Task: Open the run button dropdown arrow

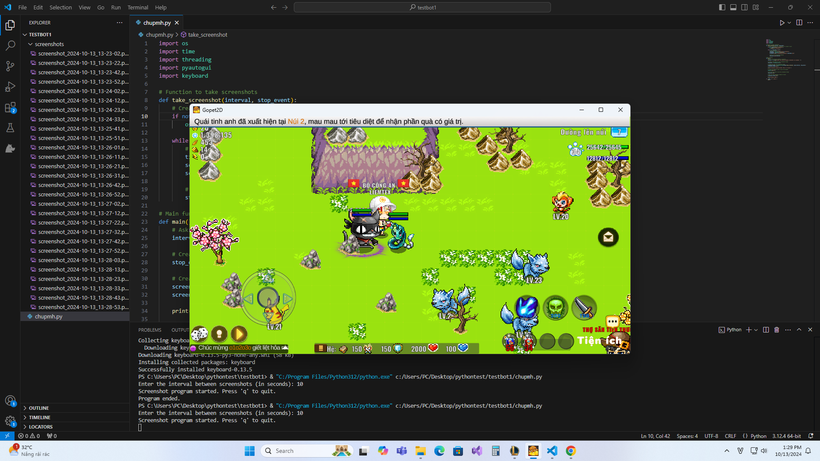Action: (x=789, y=23)
